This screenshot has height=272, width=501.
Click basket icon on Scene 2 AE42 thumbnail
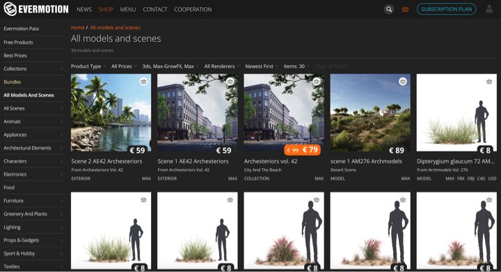point(143,81)
